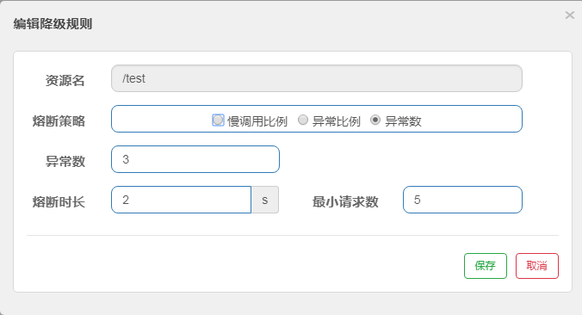
Task: Click the 异常数 field label on the left
Action: 65,162
